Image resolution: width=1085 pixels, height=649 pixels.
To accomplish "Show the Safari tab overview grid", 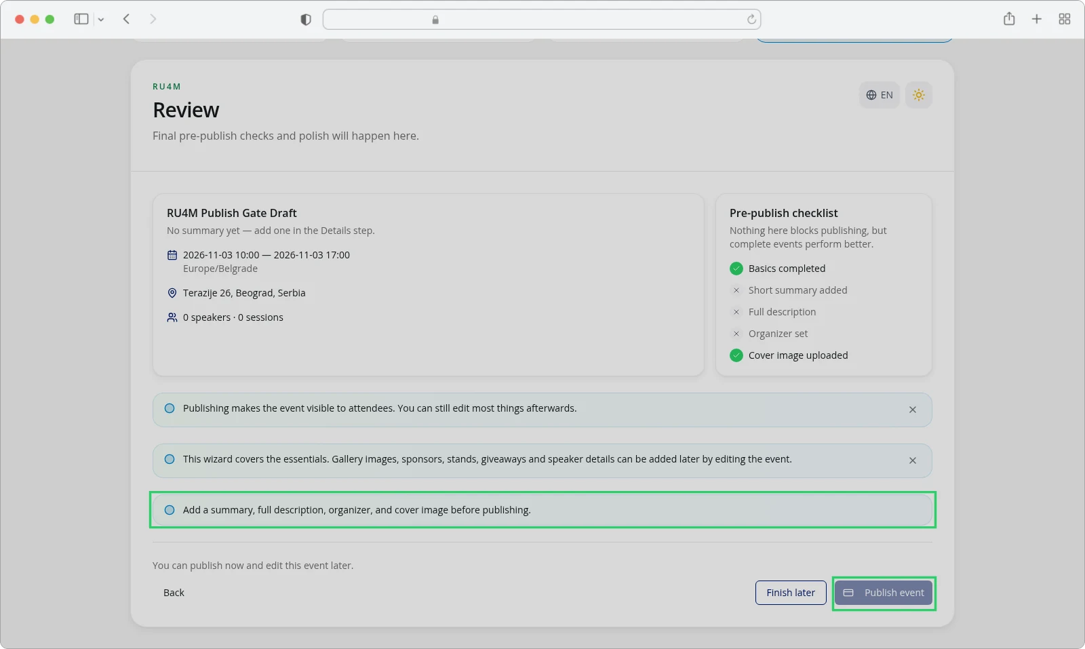I will point(1065,19).
